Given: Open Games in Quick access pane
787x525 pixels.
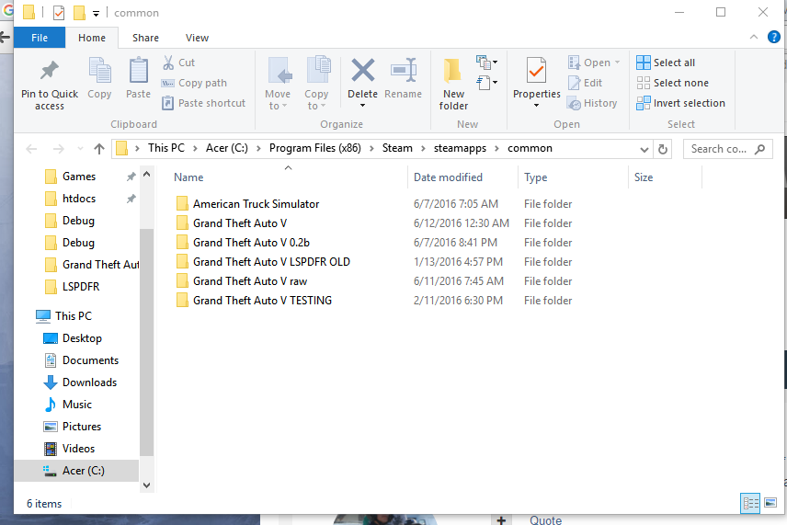Looking at the screenshot, I should tap(79, 177).
